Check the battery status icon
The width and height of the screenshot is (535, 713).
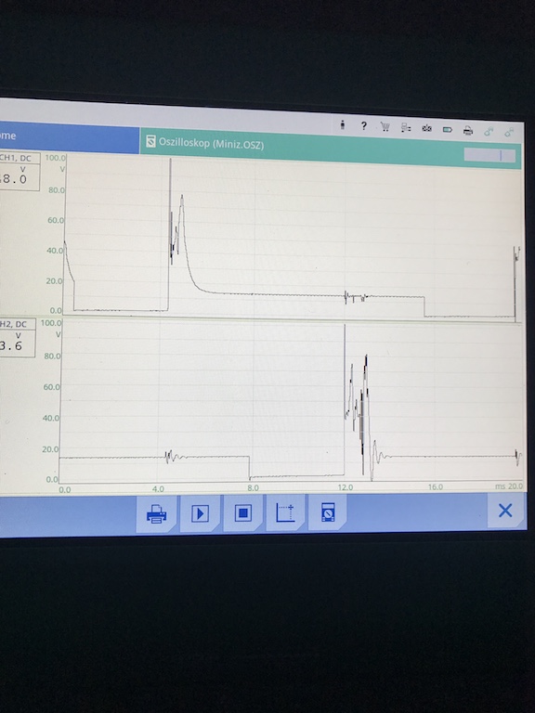pyautogui.click(x=447, y=130)
